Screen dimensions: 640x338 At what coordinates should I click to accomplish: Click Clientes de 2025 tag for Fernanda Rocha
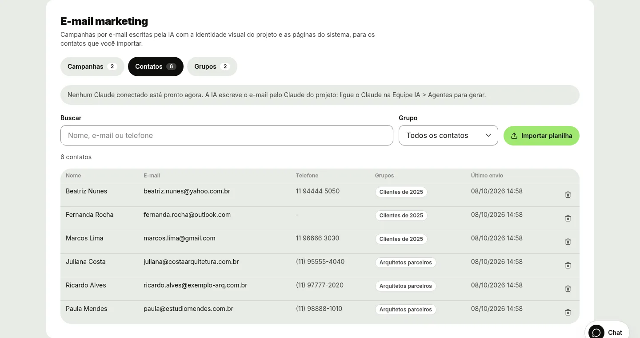(x=401, y=216)
